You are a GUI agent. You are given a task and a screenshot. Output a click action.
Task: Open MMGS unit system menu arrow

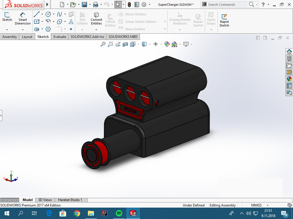[x=268, y=205]
